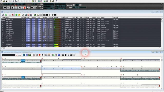The width and height of the screenshot is (164, 92).
Task: Toggle the metronome note button in main transport
Action: (x=28, y=8)
